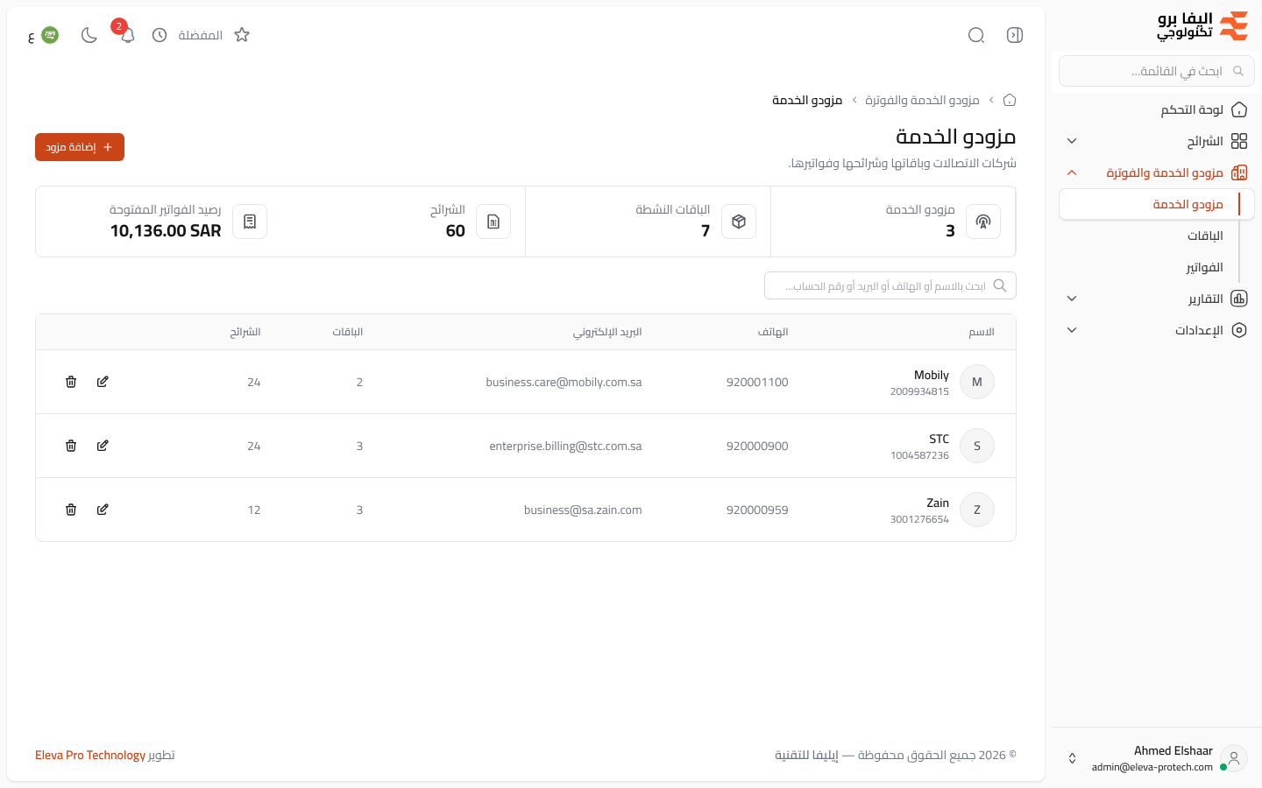Click مزودو الخدمة والفوترة breadcrumb link

(x=922, y=100)
